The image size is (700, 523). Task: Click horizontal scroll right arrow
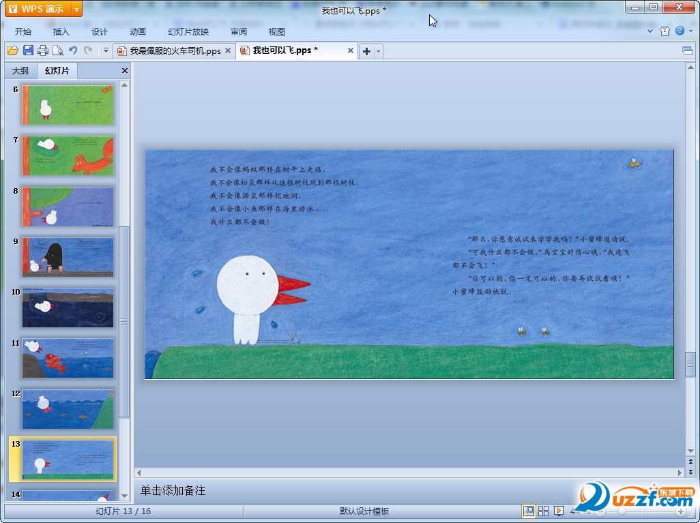click(680, 473)
